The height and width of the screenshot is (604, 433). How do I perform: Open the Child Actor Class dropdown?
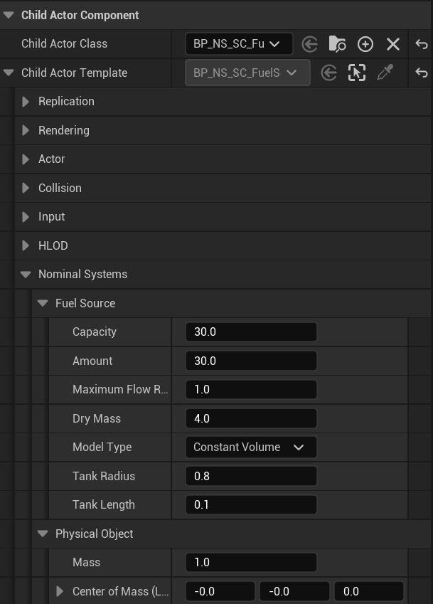[x=239, y=44]
